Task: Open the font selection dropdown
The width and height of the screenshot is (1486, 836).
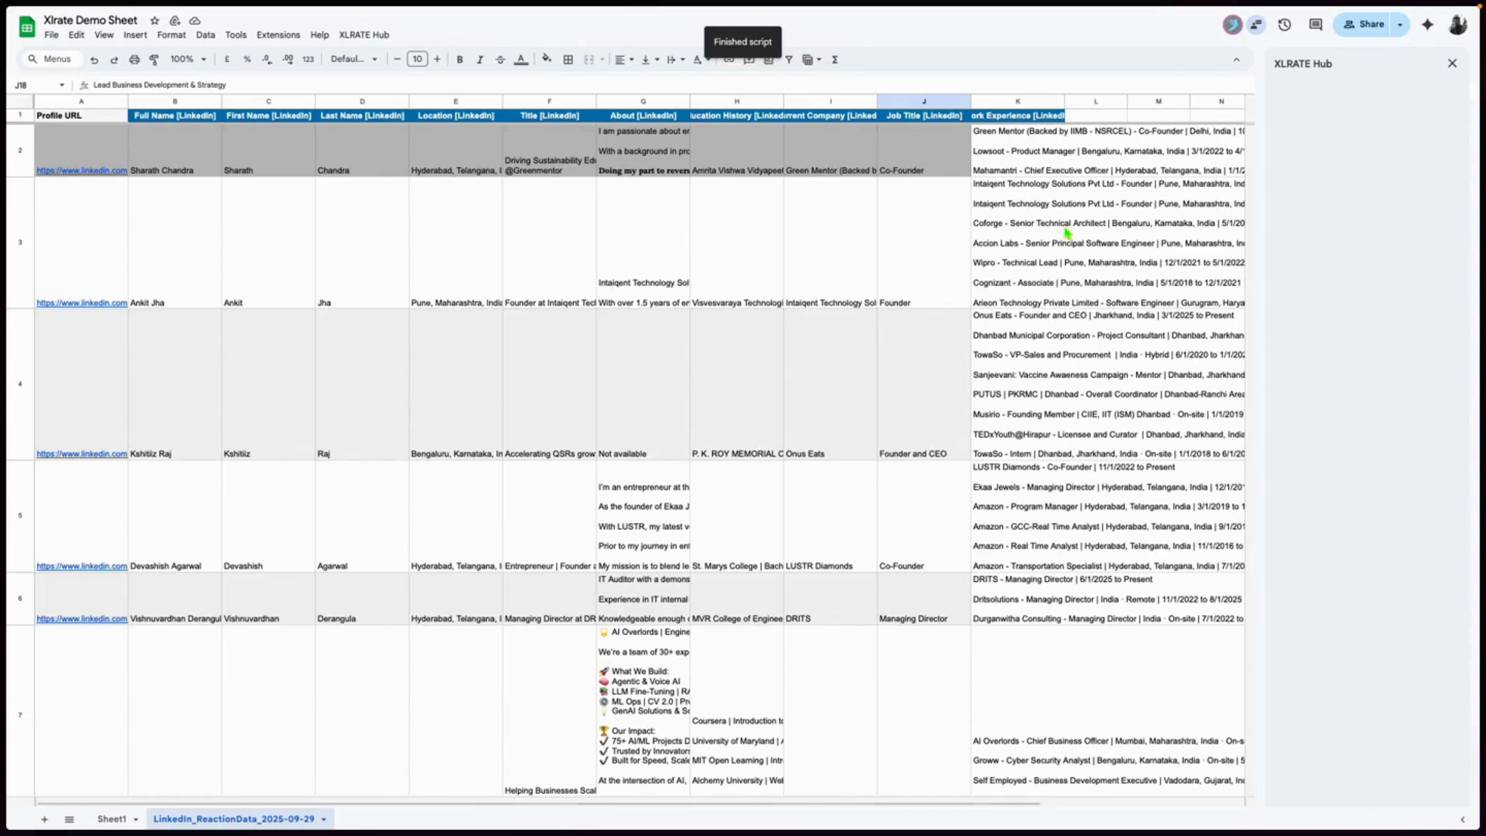Action: click(x=354, y=59)
